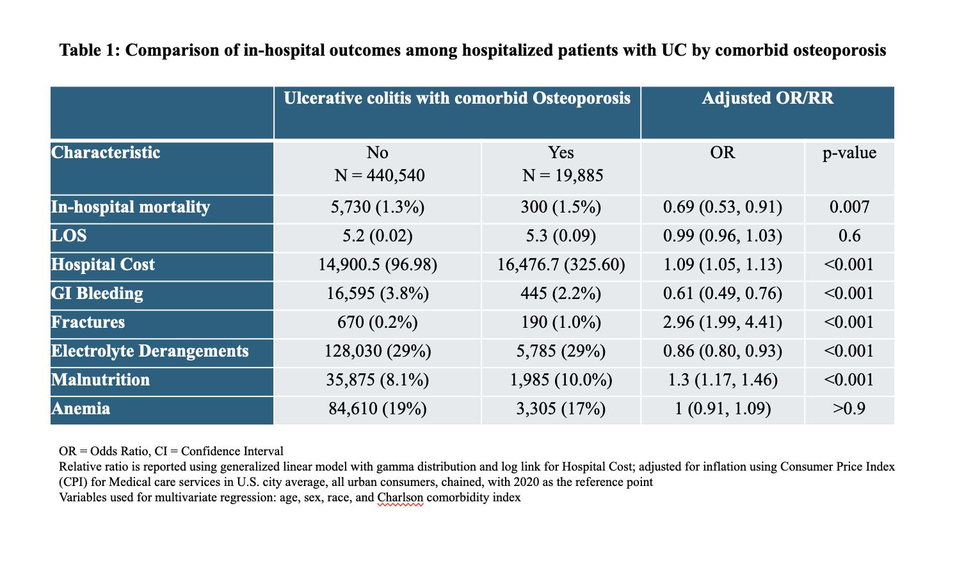Click the OR = Odds Ratio footnote line

click(x=171, y=451)
